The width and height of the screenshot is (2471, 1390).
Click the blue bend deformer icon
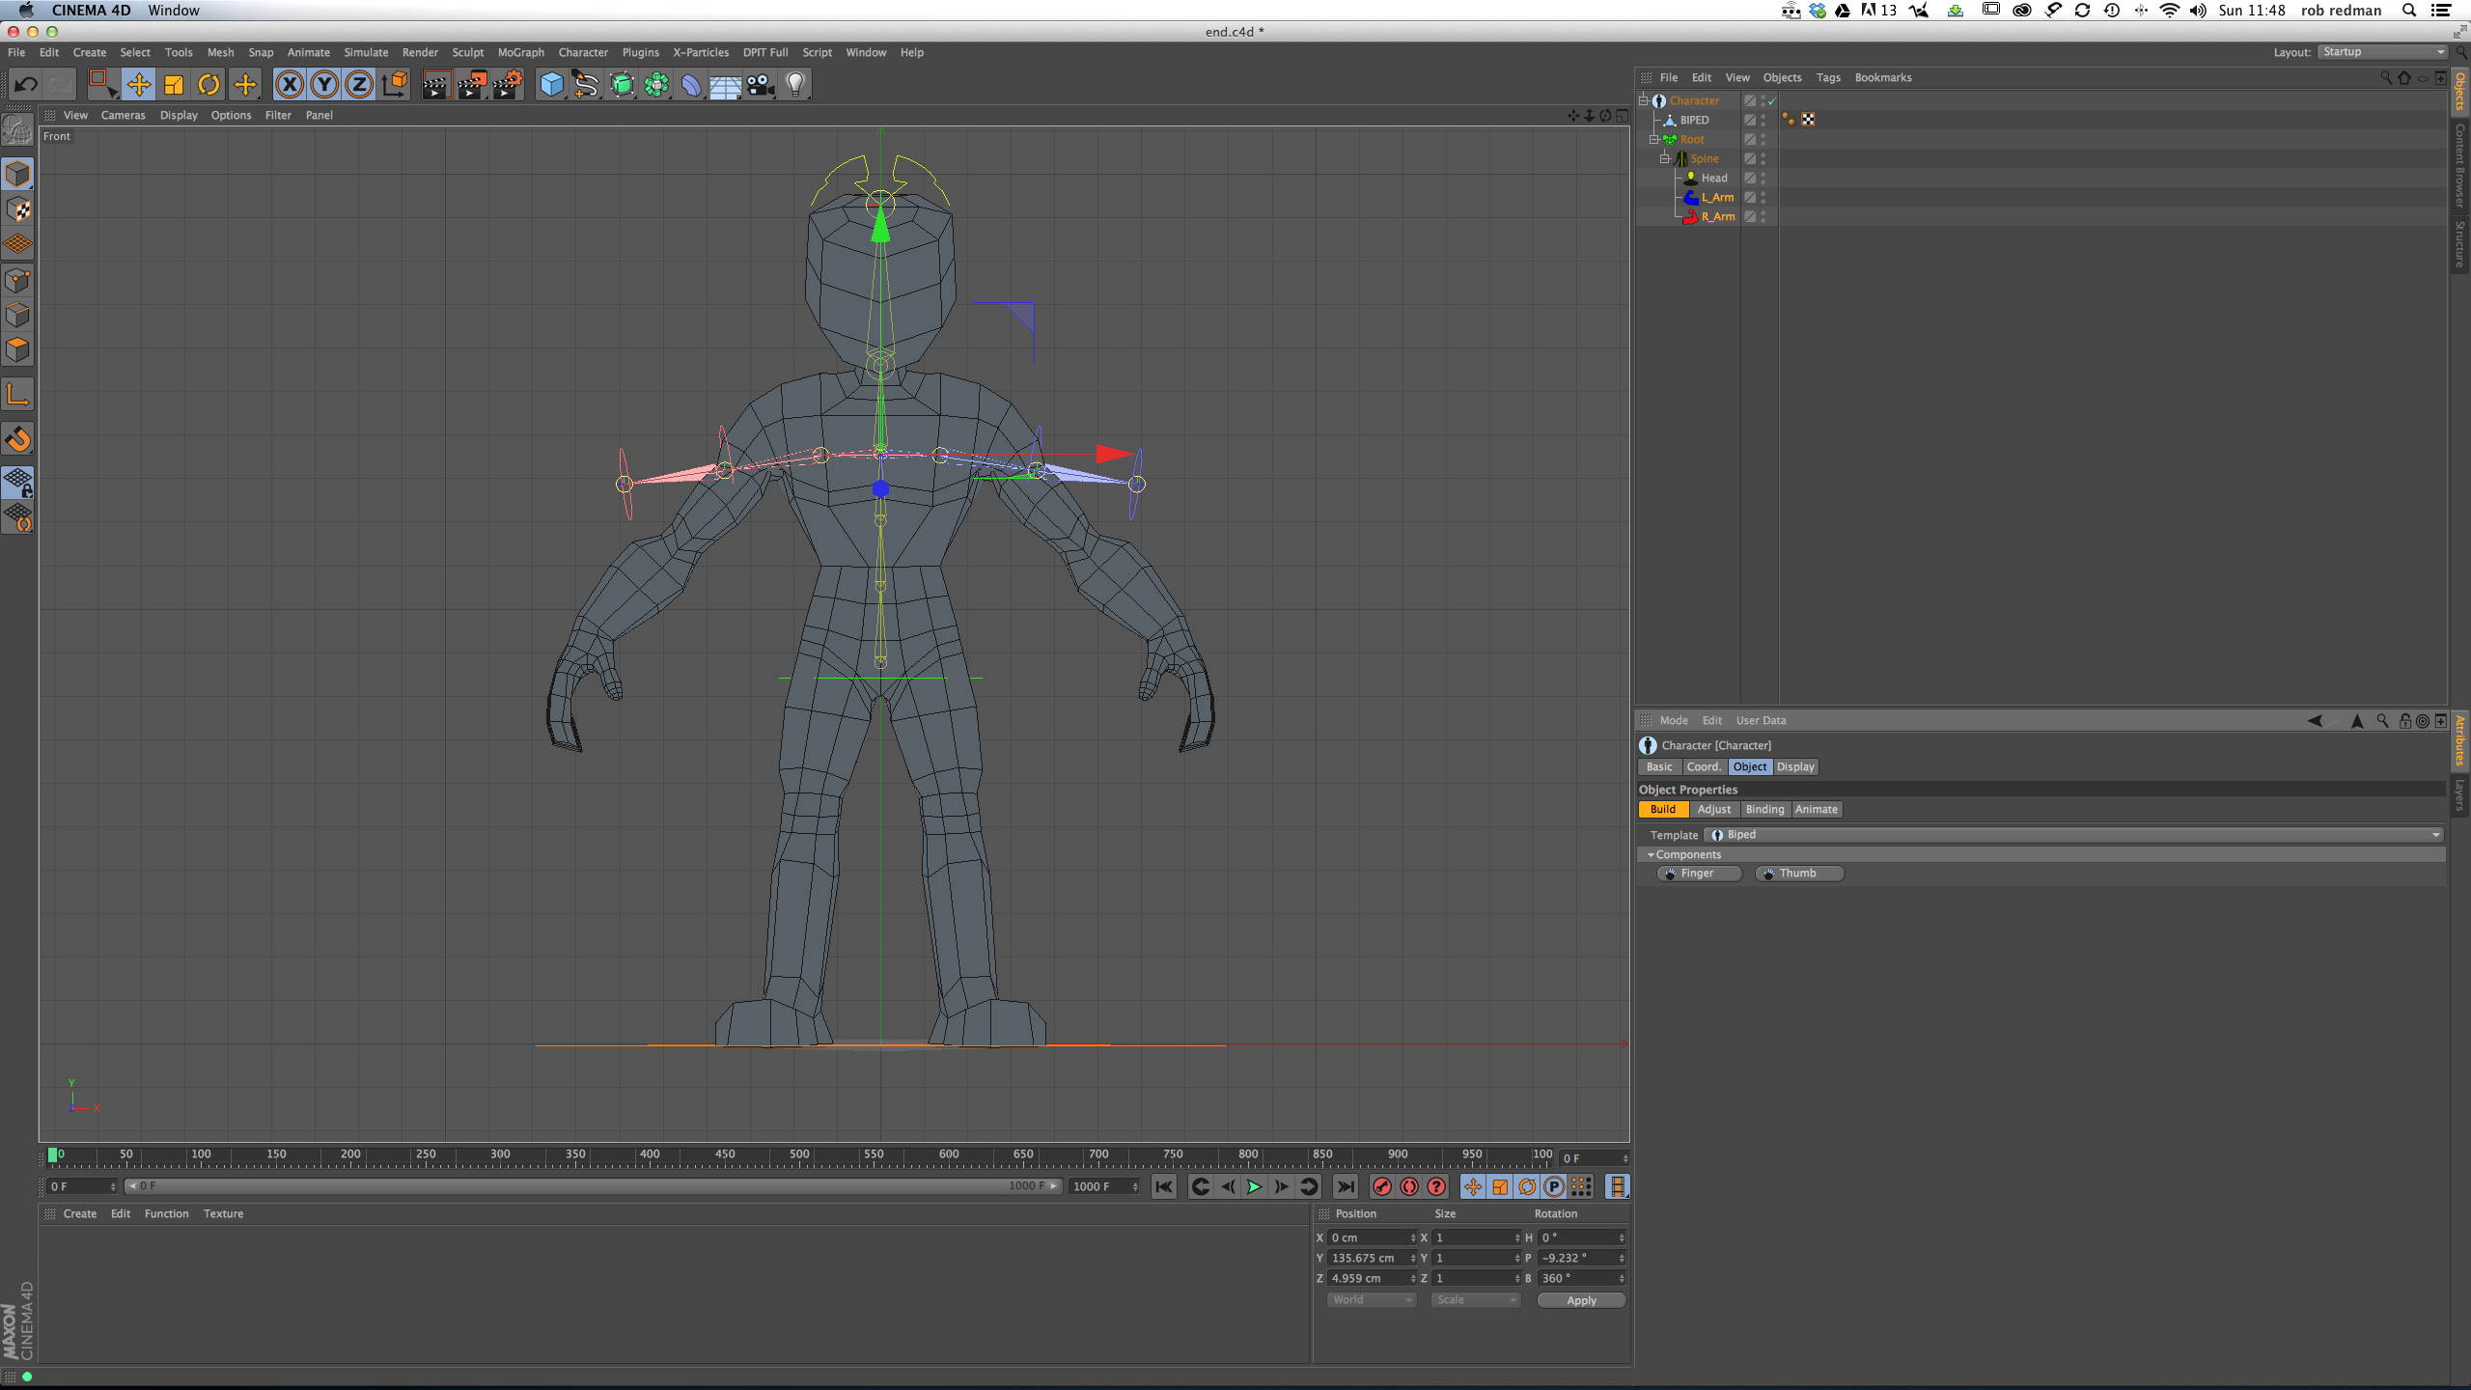691,85
